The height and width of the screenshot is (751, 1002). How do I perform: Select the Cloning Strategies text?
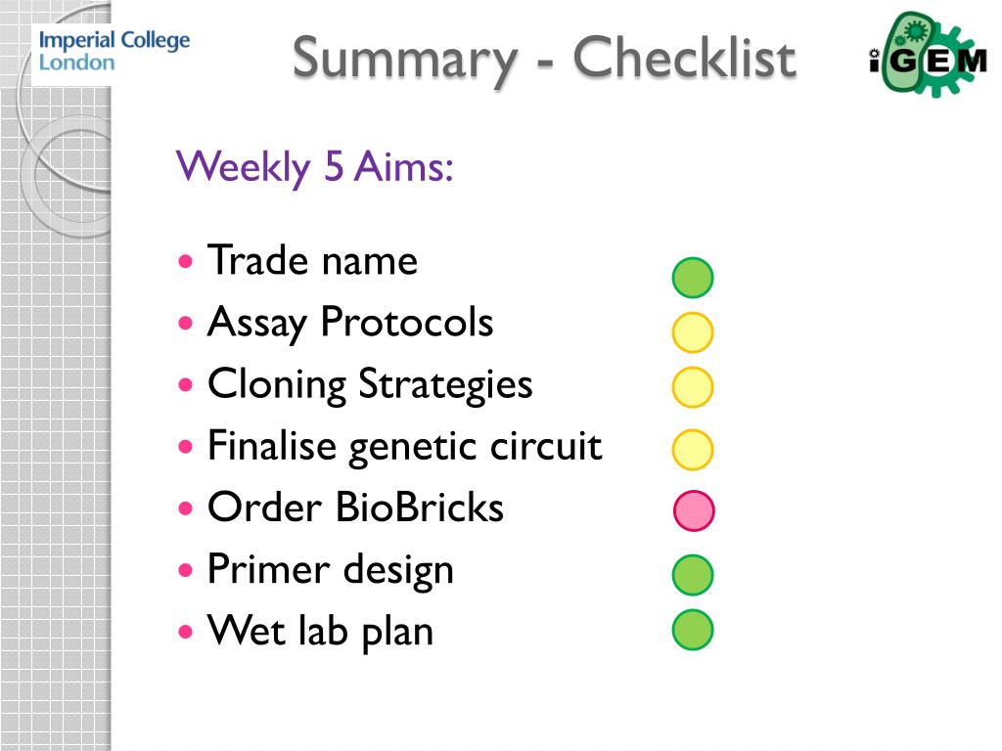point(370,385)
